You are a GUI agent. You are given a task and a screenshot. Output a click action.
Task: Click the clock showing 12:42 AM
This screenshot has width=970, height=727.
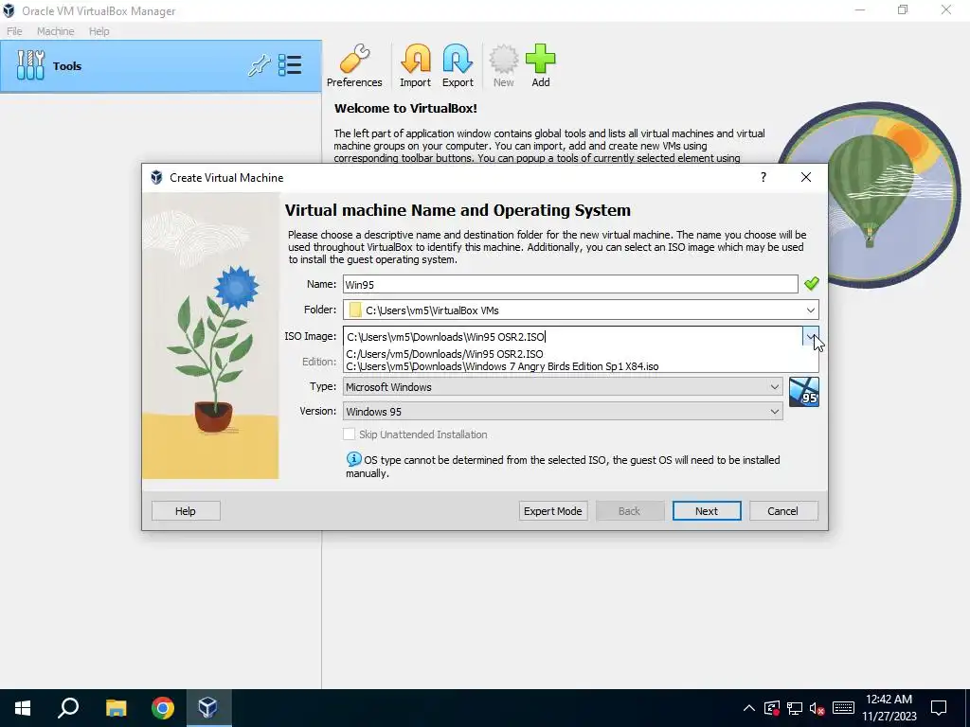(x=889, y=700)
